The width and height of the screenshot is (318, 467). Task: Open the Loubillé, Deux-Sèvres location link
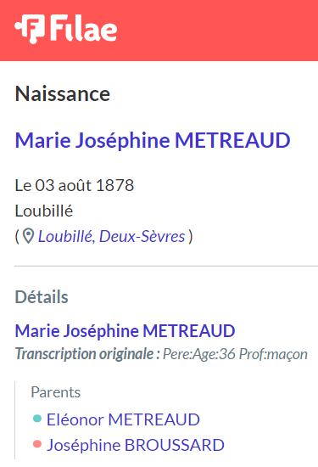pos(111,237)
